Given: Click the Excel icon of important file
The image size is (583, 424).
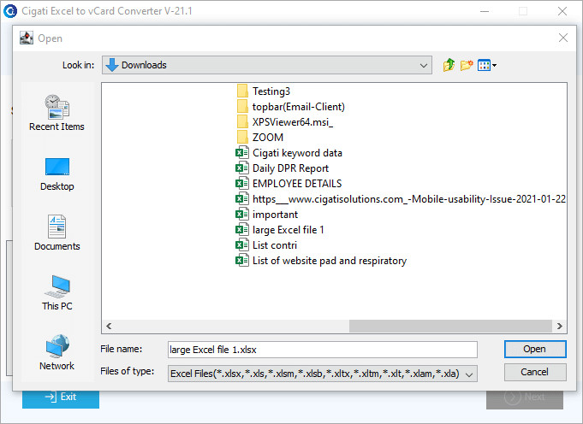Looking at the screenshot, I should (x=242, y=215).
